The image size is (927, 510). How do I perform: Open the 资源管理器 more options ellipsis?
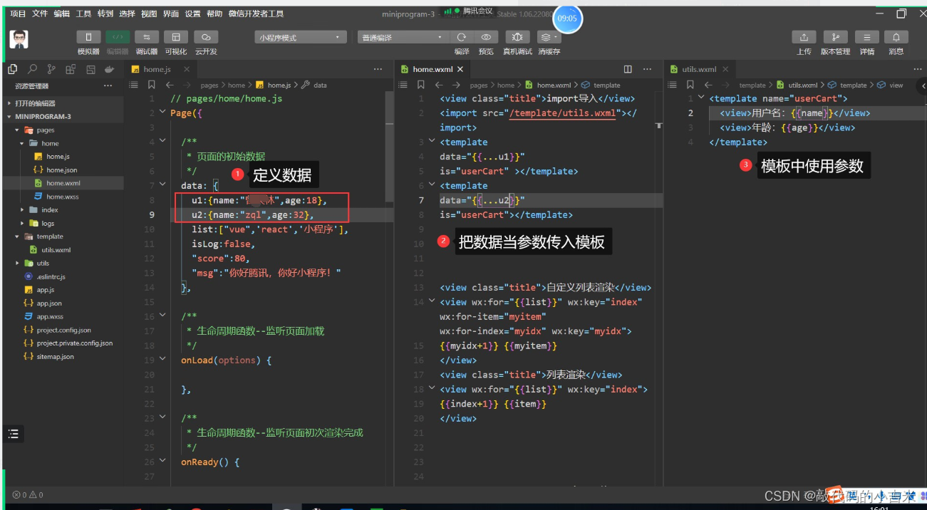pos(108,86)
